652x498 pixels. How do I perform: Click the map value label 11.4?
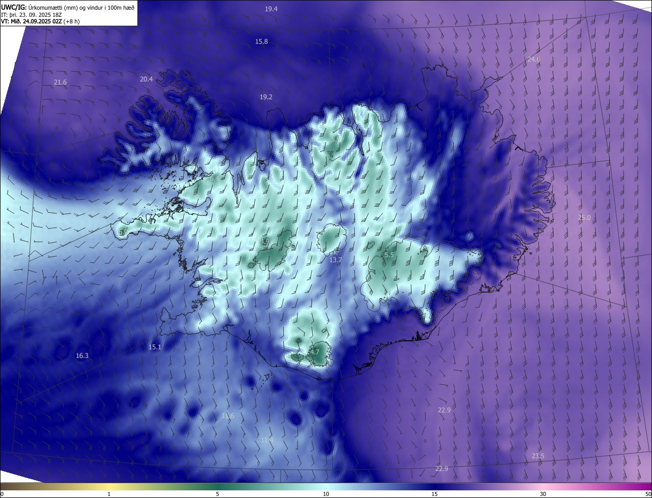point(267,440)
